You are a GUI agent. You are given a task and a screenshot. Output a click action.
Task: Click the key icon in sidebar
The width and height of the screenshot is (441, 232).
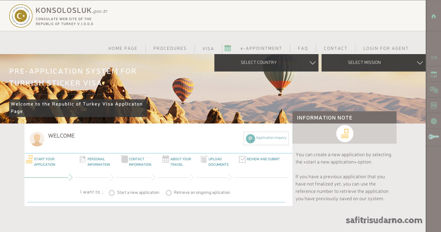(x=434, y=137)
